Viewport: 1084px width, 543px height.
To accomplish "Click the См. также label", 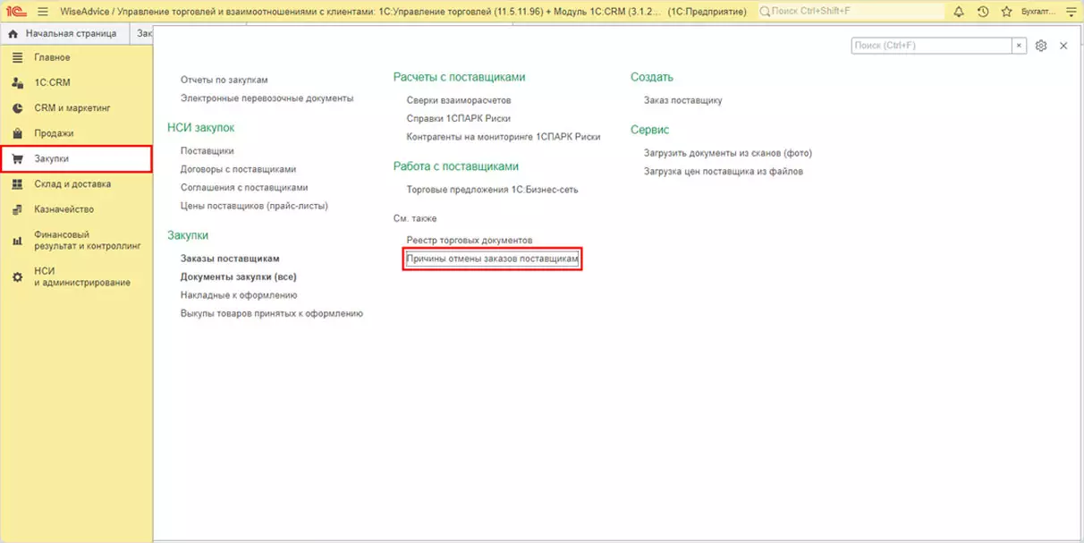I will [x=415, y=218].
